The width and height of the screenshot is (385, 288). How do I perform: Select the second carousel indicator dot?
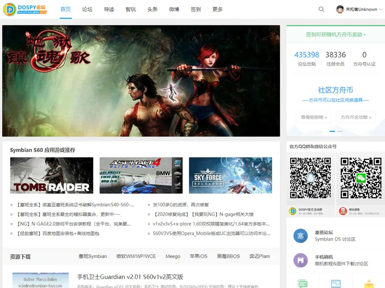340,131
